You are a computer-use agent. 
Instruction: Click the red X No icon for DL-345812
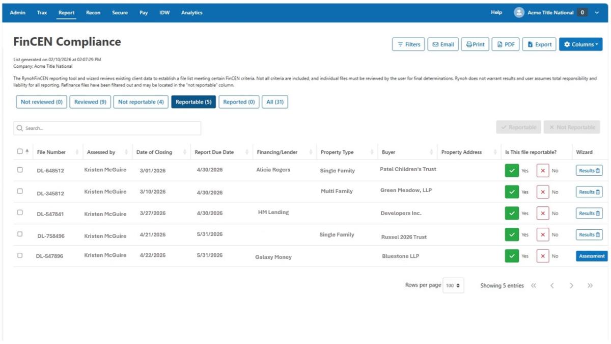pyautogui.click(x=543, y=192)
